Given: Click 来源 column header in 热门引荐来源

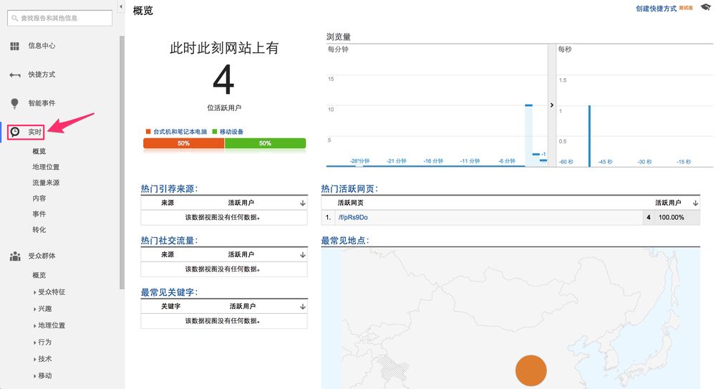Looking at the screenshot, I should [x=168, y=203].
